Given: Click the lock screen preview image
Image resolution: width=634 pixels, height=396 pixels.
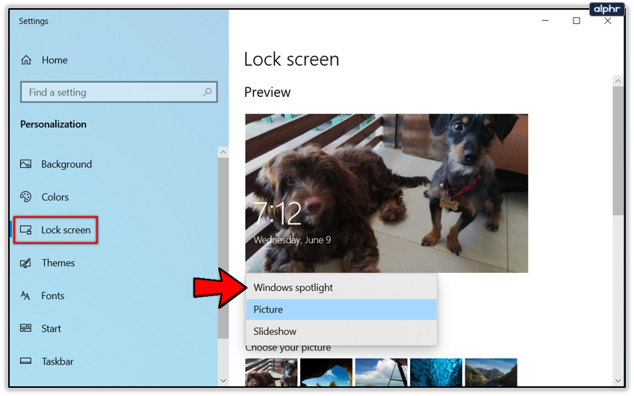Looking at the screenshot, I should [x=387, y=193].
